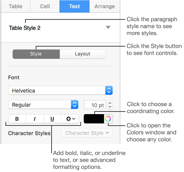Screen dimensions: 184x172
Task: Toggle Underline formatting button
Action: [52, 119]
